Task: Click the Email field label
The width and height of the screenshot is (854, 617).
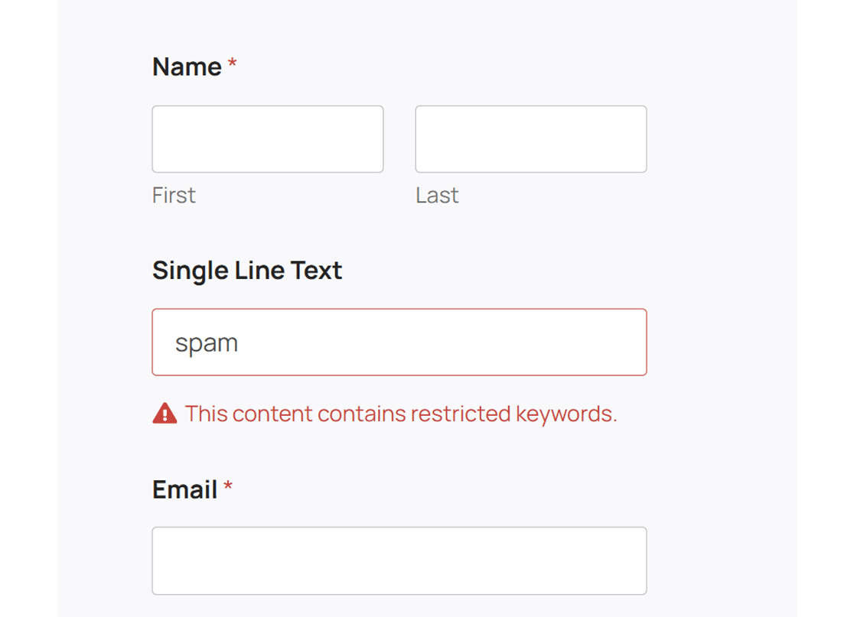Action: 184,489
